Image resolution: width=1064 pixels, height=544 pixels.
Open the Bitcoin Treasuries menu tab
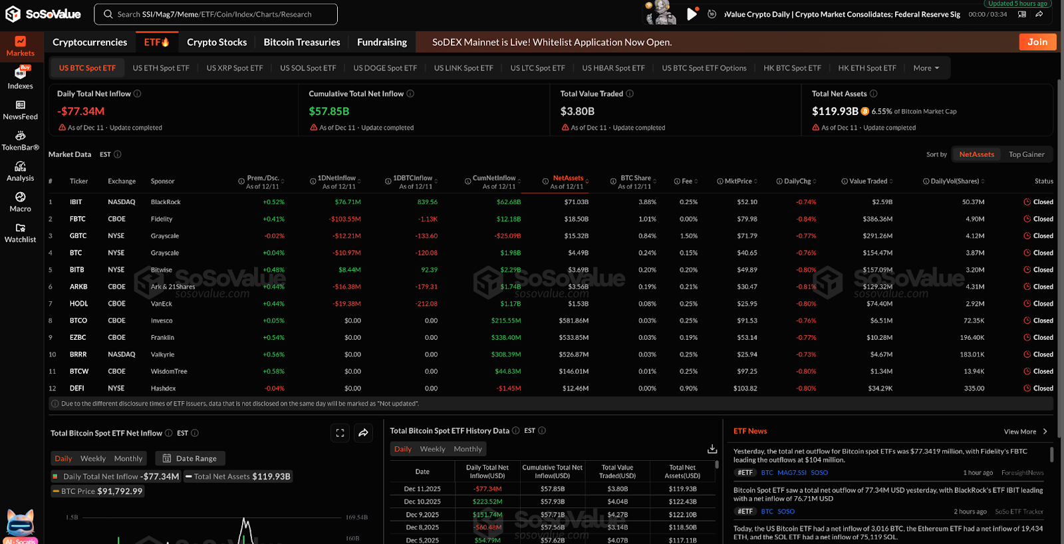pyautogui.click(x=301, y=42)
